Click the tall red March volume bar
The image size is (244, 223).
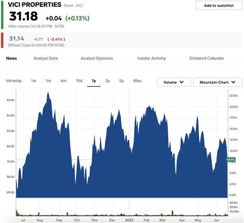172,213
